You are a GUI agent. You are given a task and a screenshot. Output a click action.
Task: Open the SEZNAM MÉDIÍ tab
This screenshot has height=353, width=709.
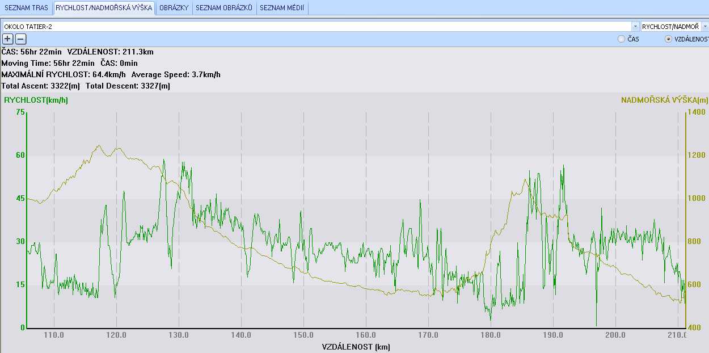[282, 8]
